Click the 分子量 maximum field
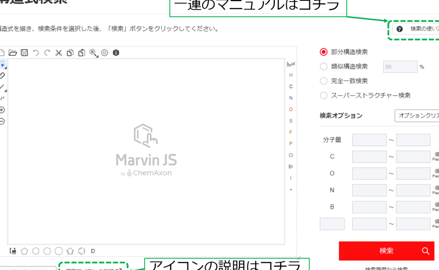Viewport: 439px width, 270px height. (413, 140)
